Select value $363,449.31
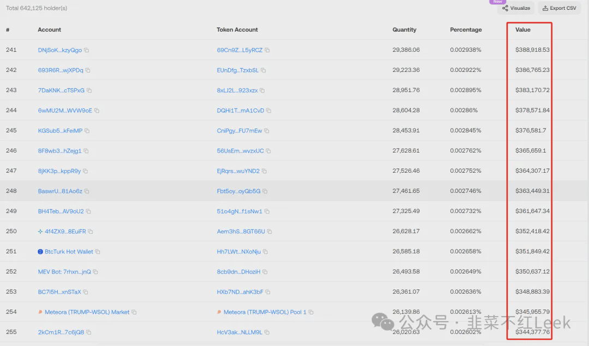This screenshot has width=589, height=346. coord(532,191)
